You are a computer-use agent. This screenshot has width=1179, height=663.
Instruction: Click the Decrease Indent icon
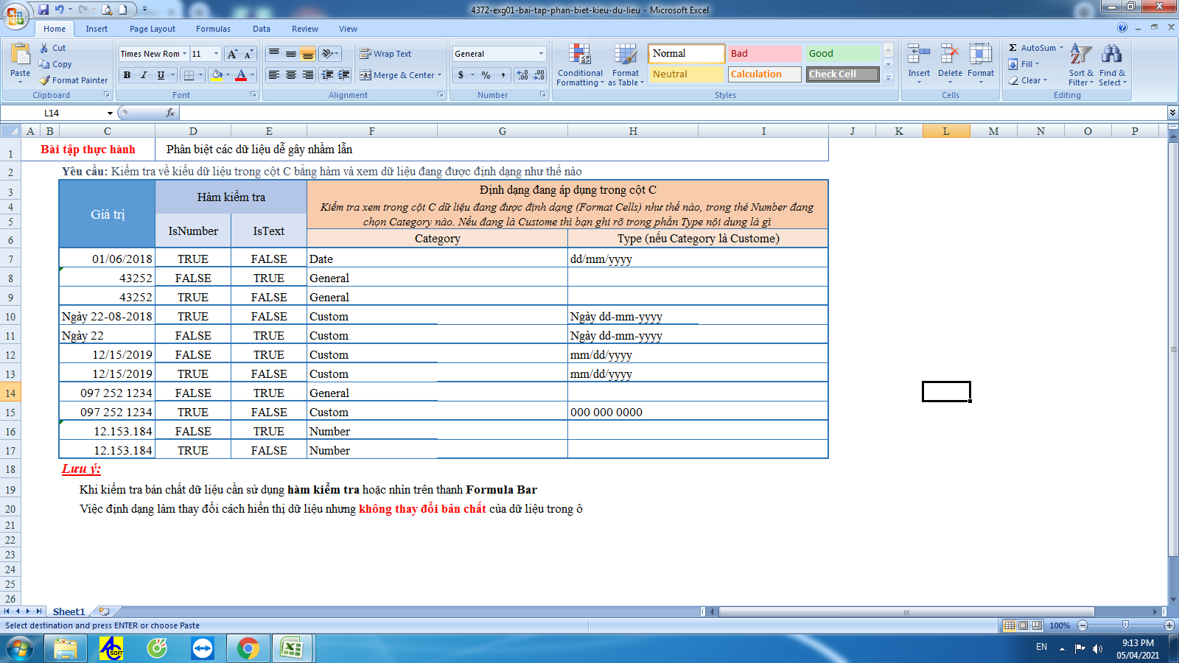pyautogui.click(x=327, y=75)
